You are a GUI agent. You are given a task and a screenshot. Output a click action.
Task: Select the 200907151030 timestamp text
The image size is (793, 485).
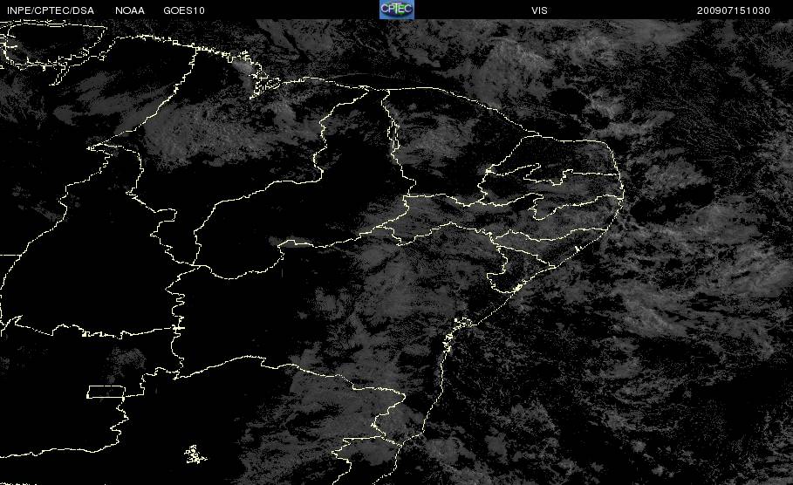(x=734, y=10)
